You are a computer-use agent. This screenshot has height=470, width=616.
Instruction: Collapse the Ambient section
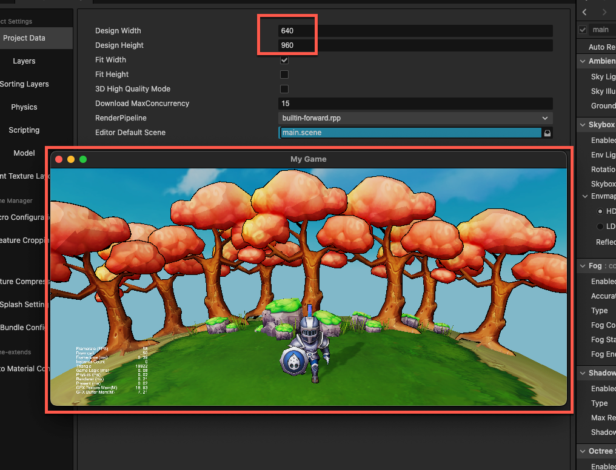pos(583,61)
